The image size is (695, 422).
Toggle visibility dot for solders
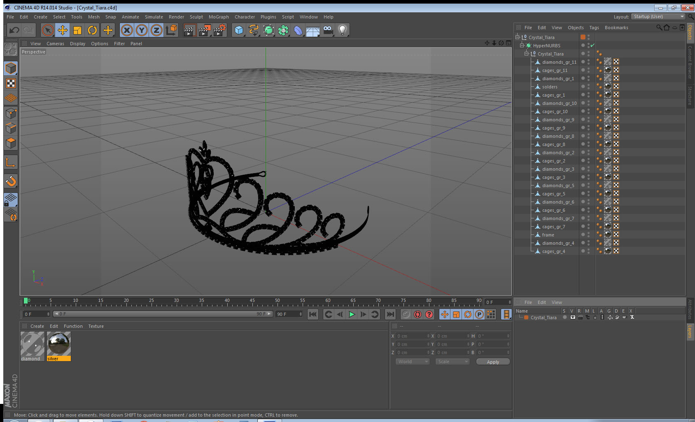pos(583,86)
